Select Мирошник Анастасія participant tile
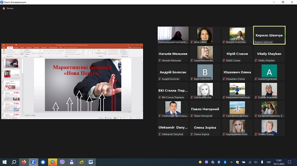 (x=237, y=91)
